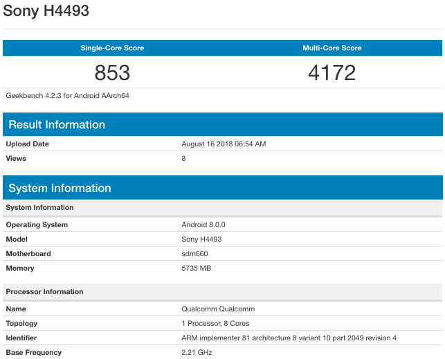Select the Geekbench 4.2.3 for Android AArch64 text
This screenshot has width=445, height=359.
tap(68, 96)
